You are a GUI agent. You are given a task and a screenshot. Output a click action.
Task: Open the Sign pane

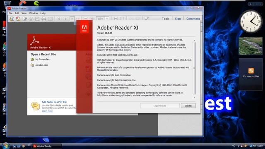click(x=178, y=19)
